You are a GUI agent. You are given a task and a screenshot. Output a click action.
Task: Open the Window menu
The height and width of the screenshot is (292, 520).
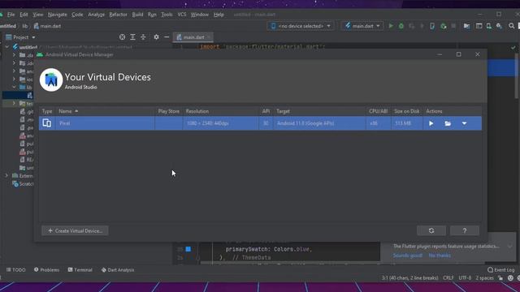point(200,15)
